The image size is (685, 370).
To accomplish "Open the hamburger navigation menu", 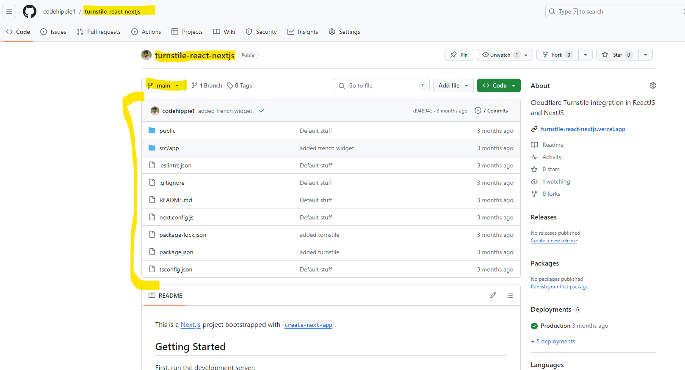I will tap(9, 11).
